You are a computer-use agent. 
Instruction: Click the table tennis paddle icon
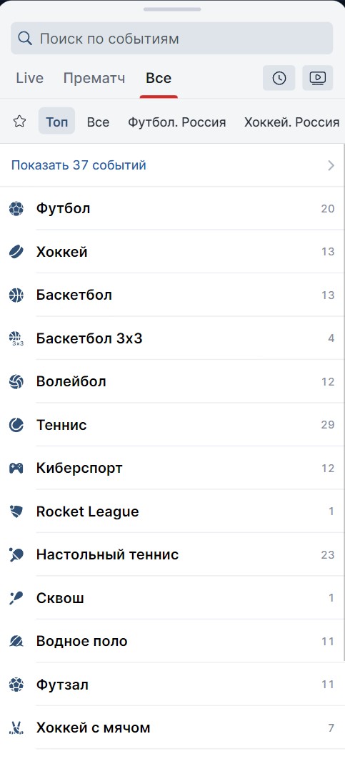[16, 554]
